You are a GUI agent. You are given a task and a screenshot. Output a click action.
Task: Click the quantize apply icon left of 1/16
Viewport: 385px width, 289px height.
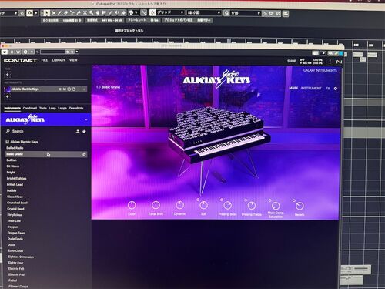[x=226, y=13]
